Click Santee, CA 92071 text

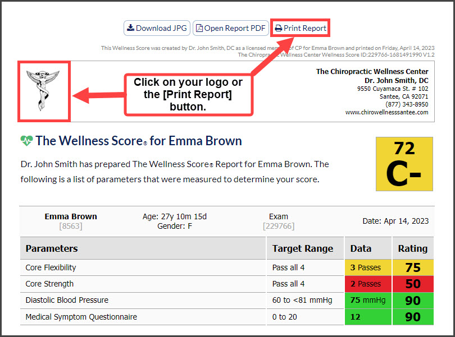(x=404, y=96)
